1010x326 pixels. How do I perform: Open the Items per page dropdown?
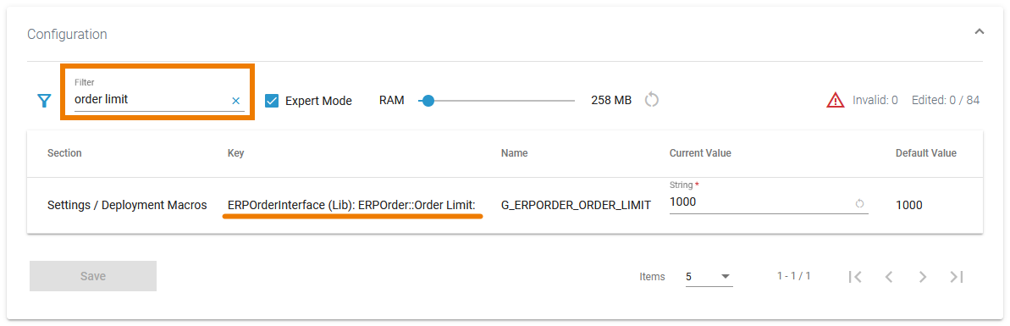point(709,276)
